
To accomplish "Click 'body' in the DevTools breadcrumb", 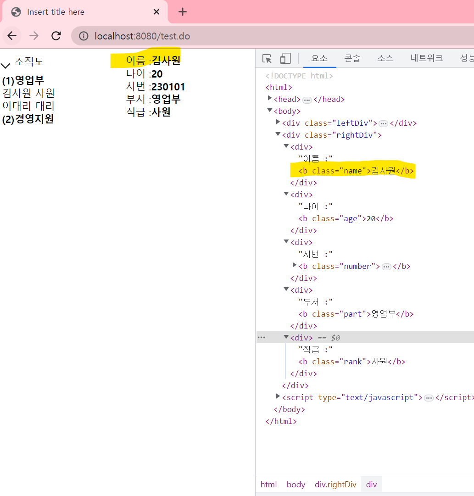I will point(296,484).
